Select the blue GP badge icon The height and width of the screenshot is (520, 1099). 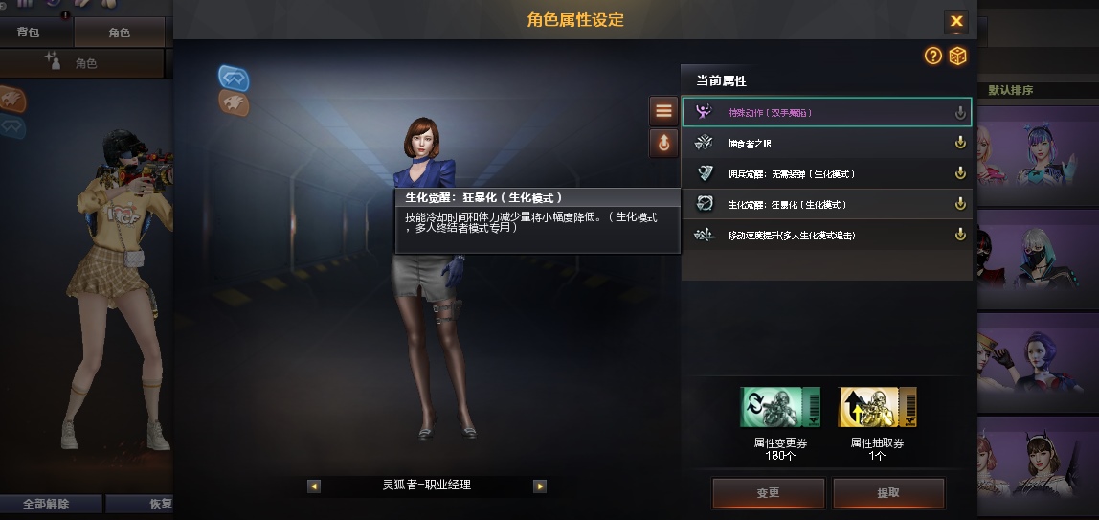coord(234,79)
